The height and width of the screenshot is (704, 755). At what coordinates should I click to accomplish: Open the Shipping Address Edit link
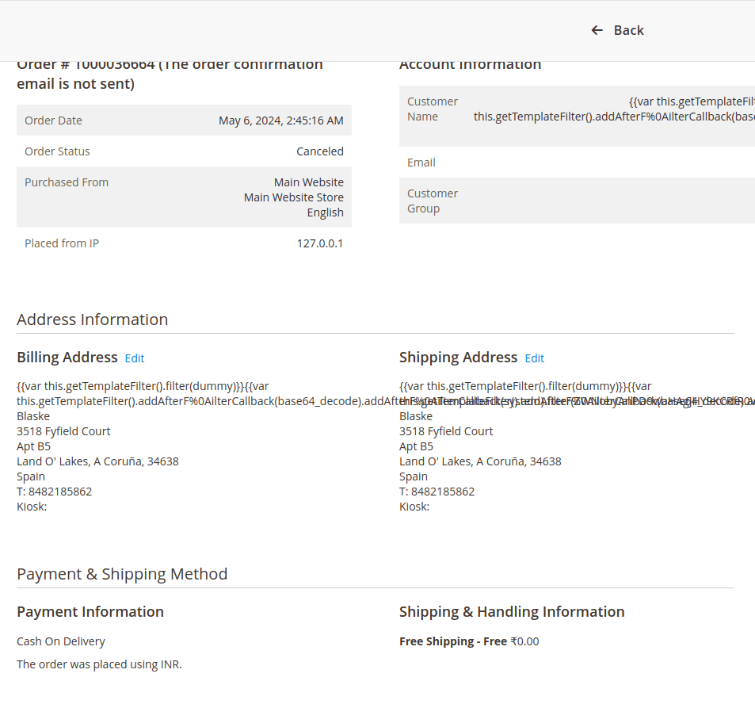coord(535,358)
